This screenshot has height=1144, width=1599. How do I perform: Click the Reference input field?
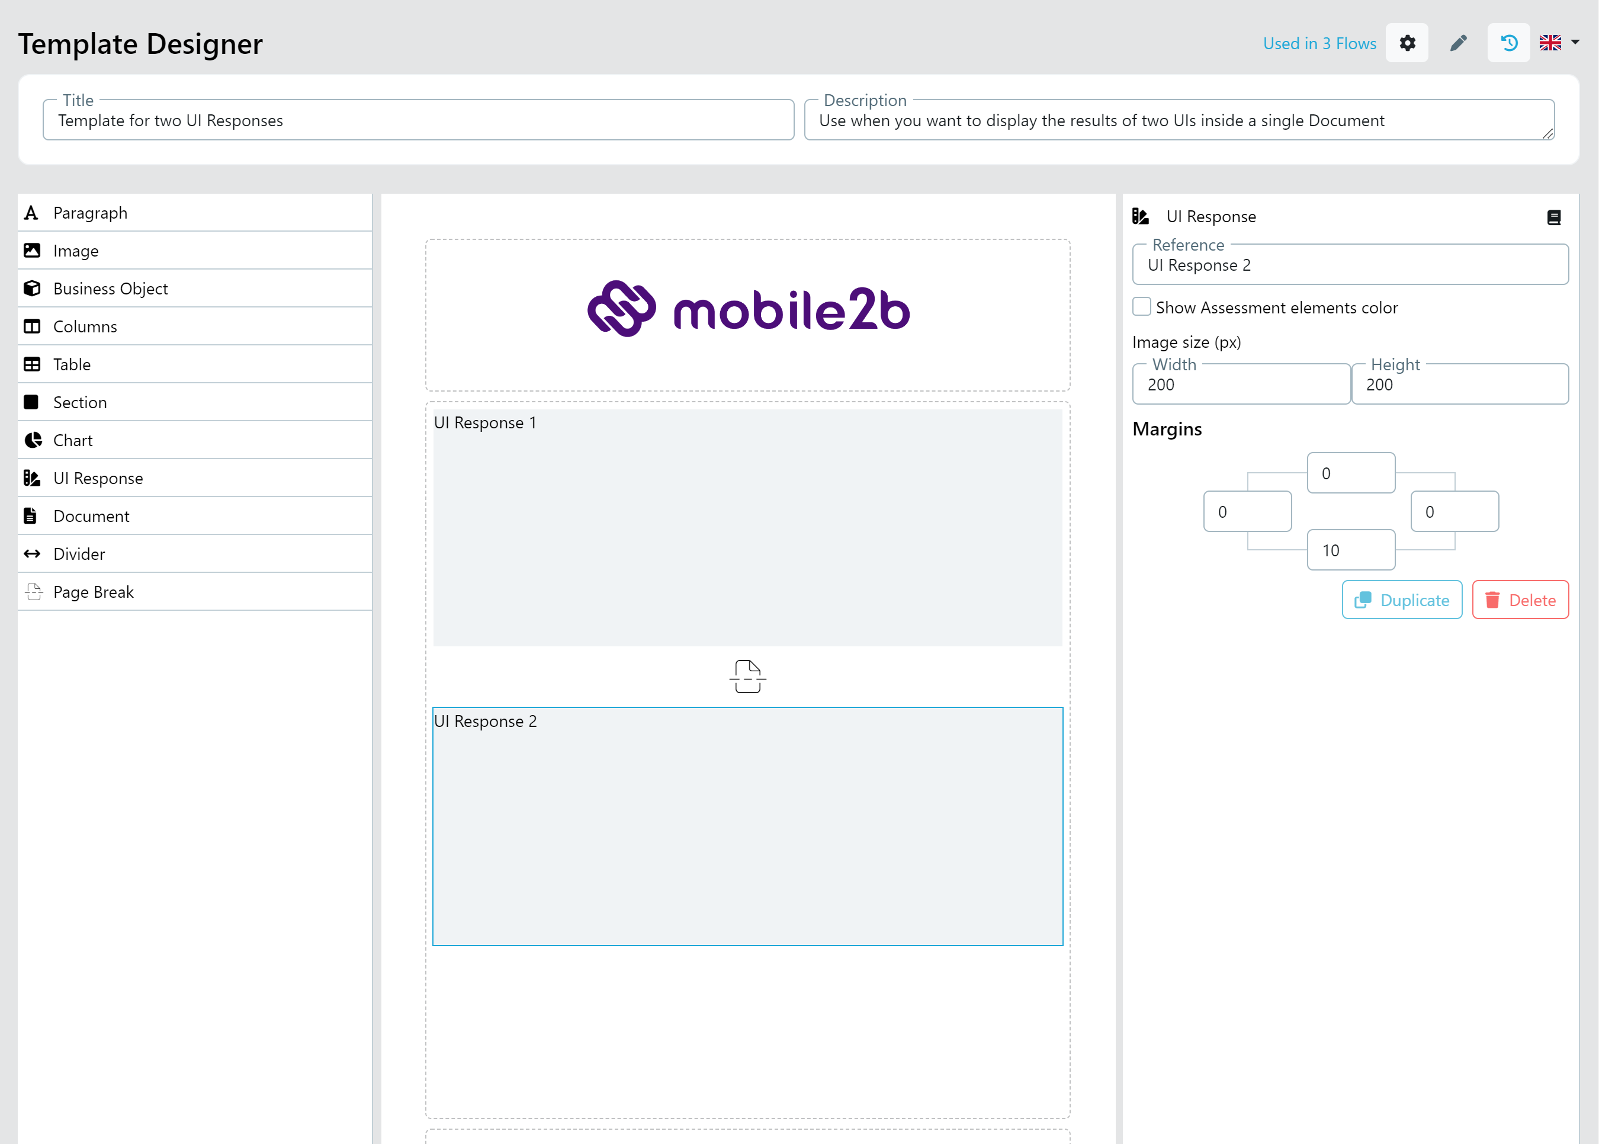click(x=1350, y=265)
